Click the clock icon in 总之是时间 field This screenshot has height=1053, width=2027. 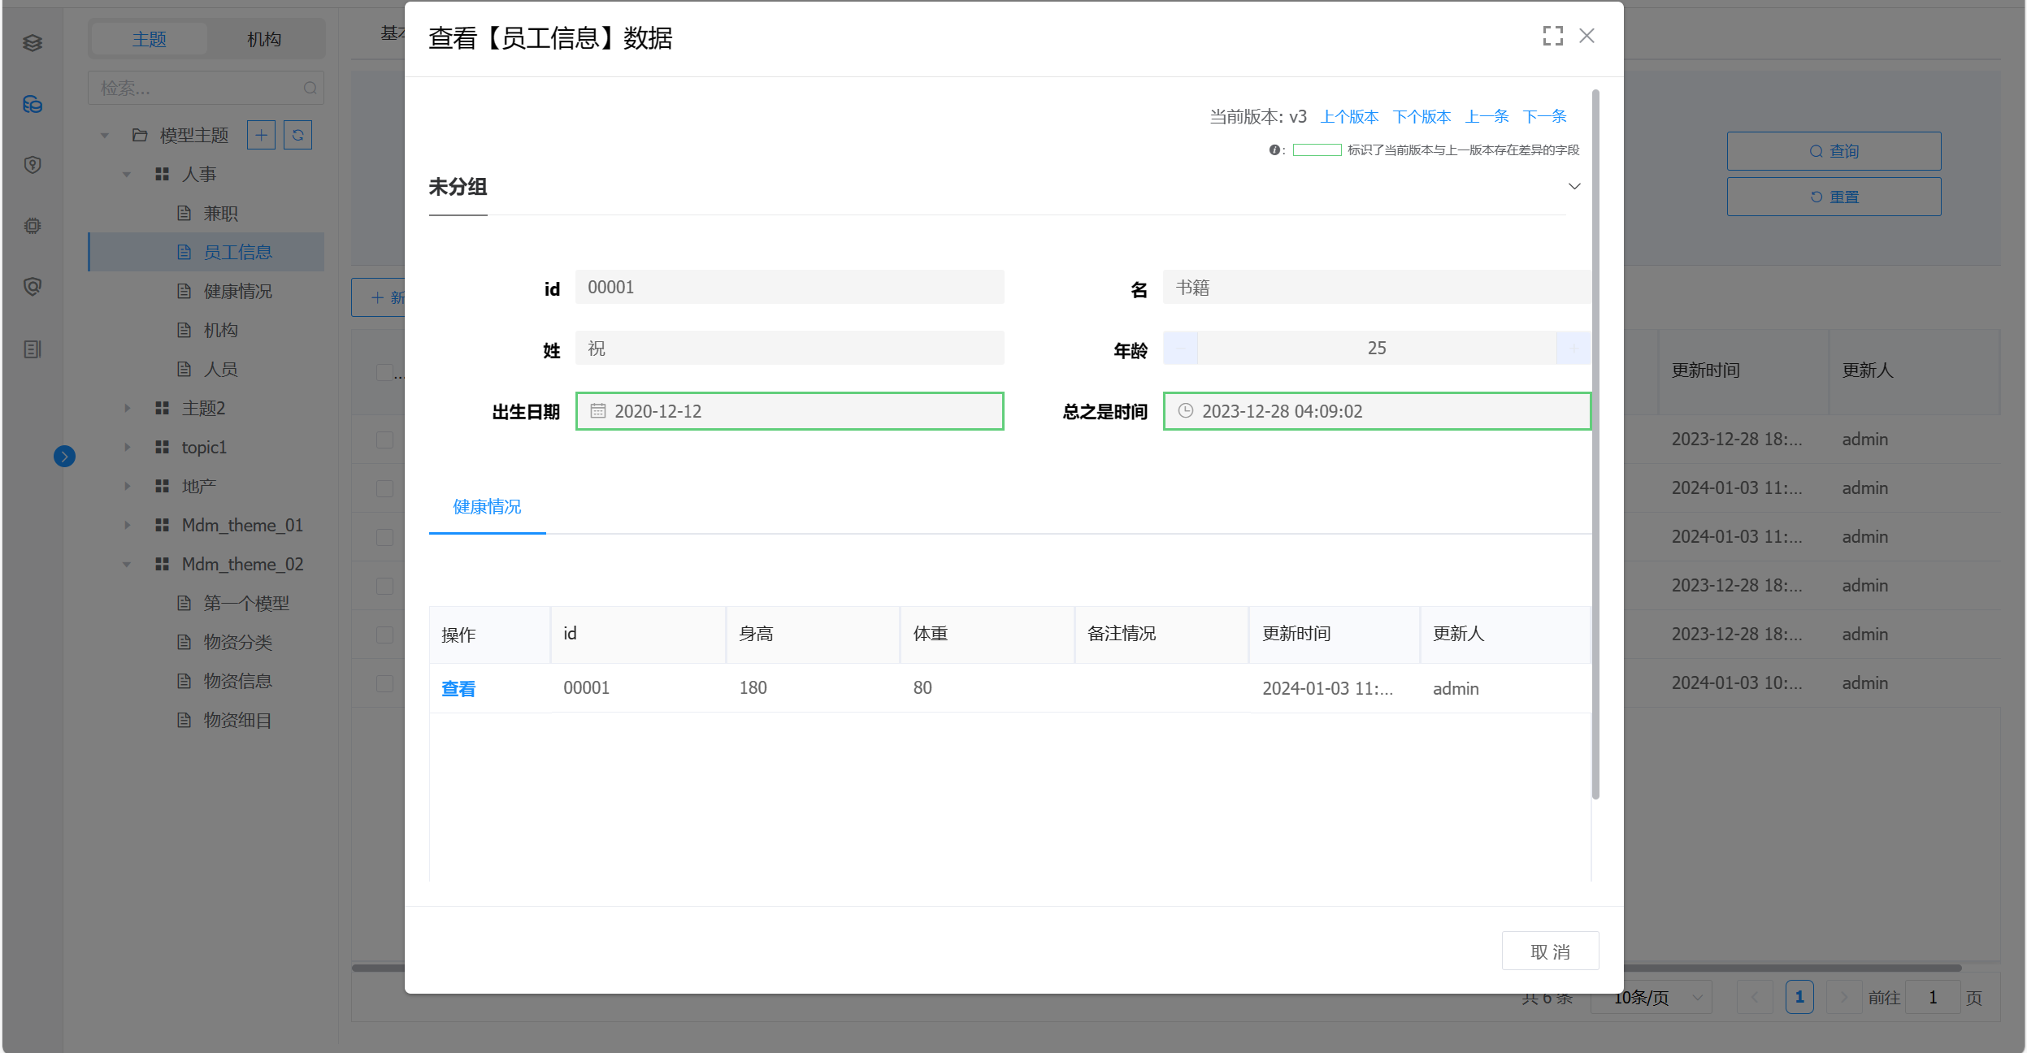pos(1186,411)
